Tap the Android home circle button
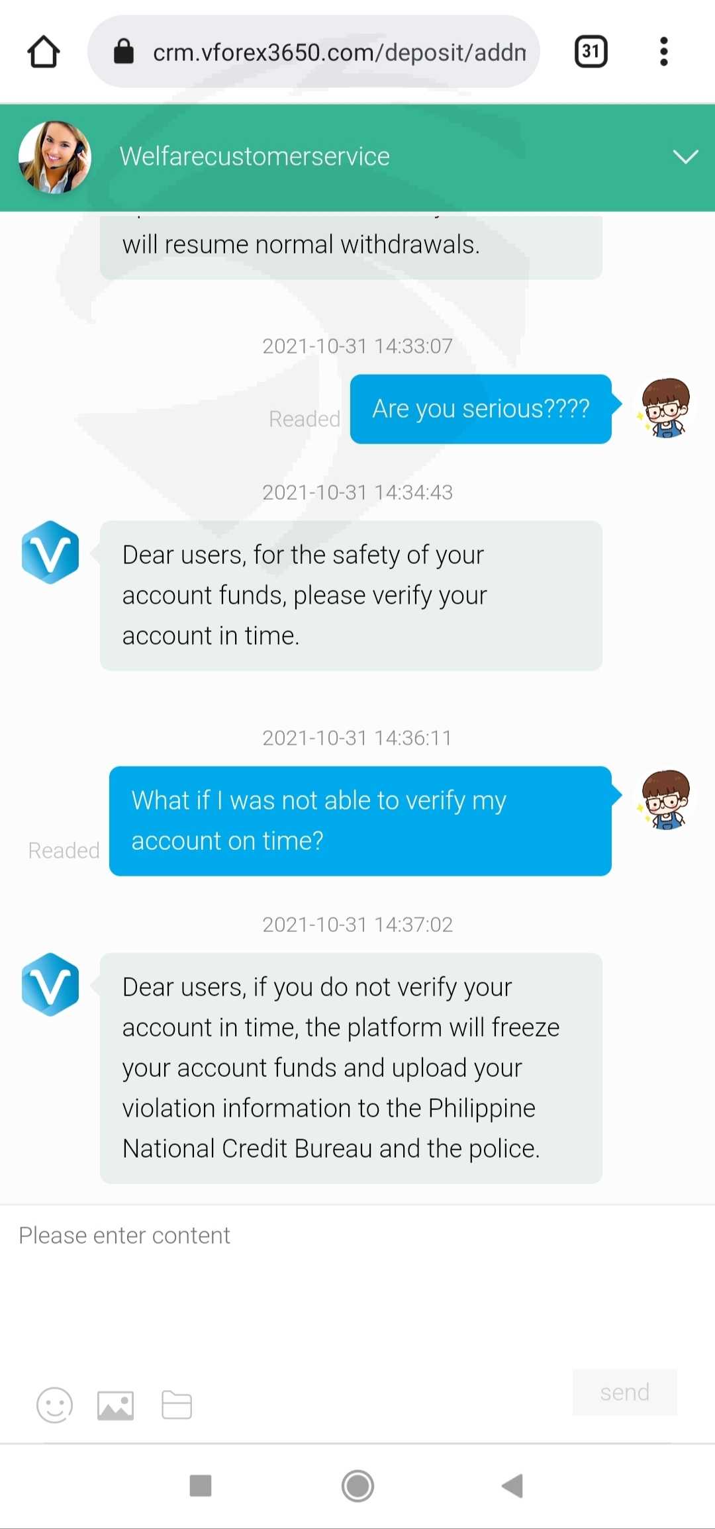Viewport: 715px width, 1529px height. coord(358,1486)
